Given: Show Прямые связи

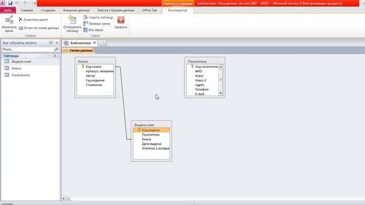Looking at the screenshot, I should (96, 24).
